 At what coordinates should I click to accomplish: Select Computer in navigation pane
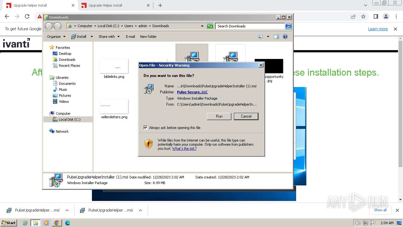point(63,113)
